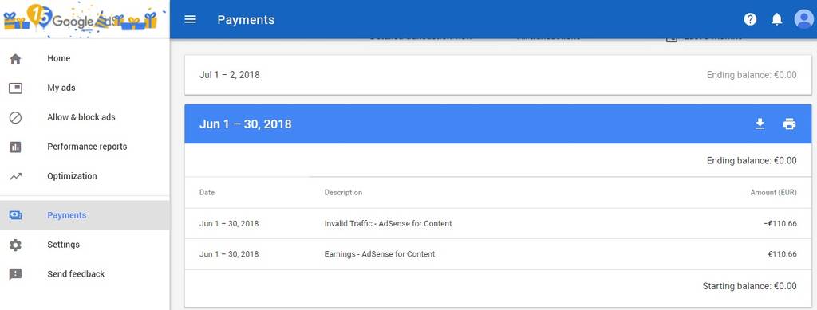Click the Earnings - AdSense for Content description
817x310 pixels.
[380, 254]
